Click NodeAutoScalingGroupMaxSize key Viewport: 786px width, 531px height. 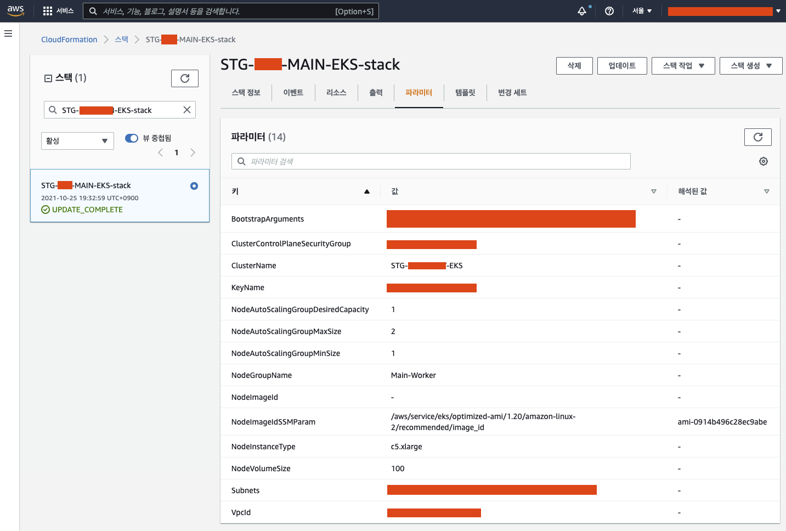(x=286, y=331)
